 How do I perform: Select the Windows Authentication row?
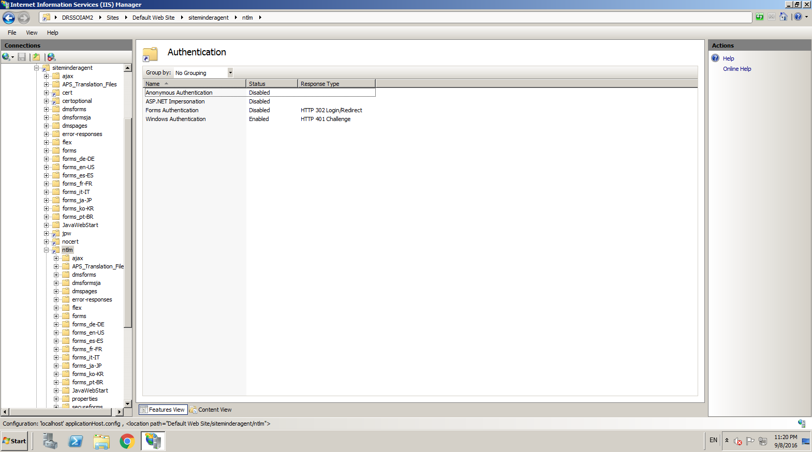[x=260, y=119]
